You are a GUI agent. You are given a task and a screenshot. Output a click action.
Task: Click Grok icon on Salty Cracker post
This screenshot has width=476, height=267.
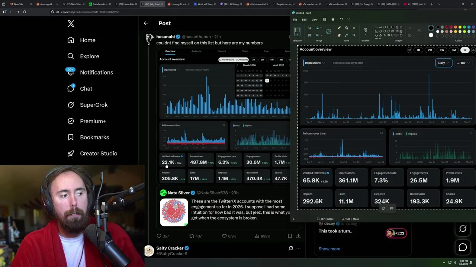point(291,248)
